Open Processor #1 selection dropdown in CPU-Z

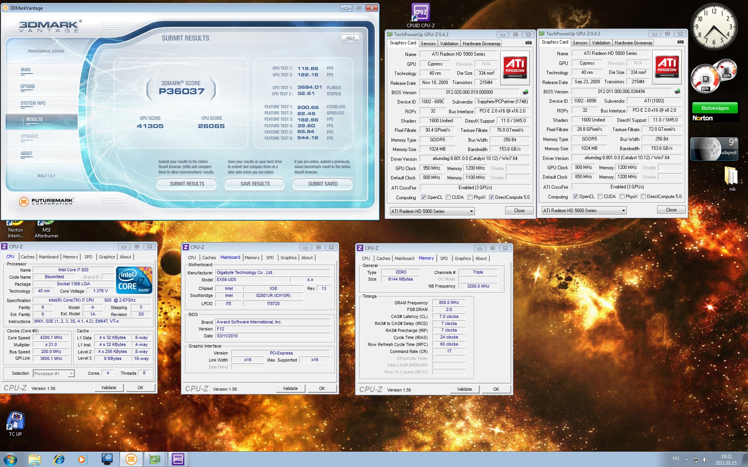coord(71,374)
